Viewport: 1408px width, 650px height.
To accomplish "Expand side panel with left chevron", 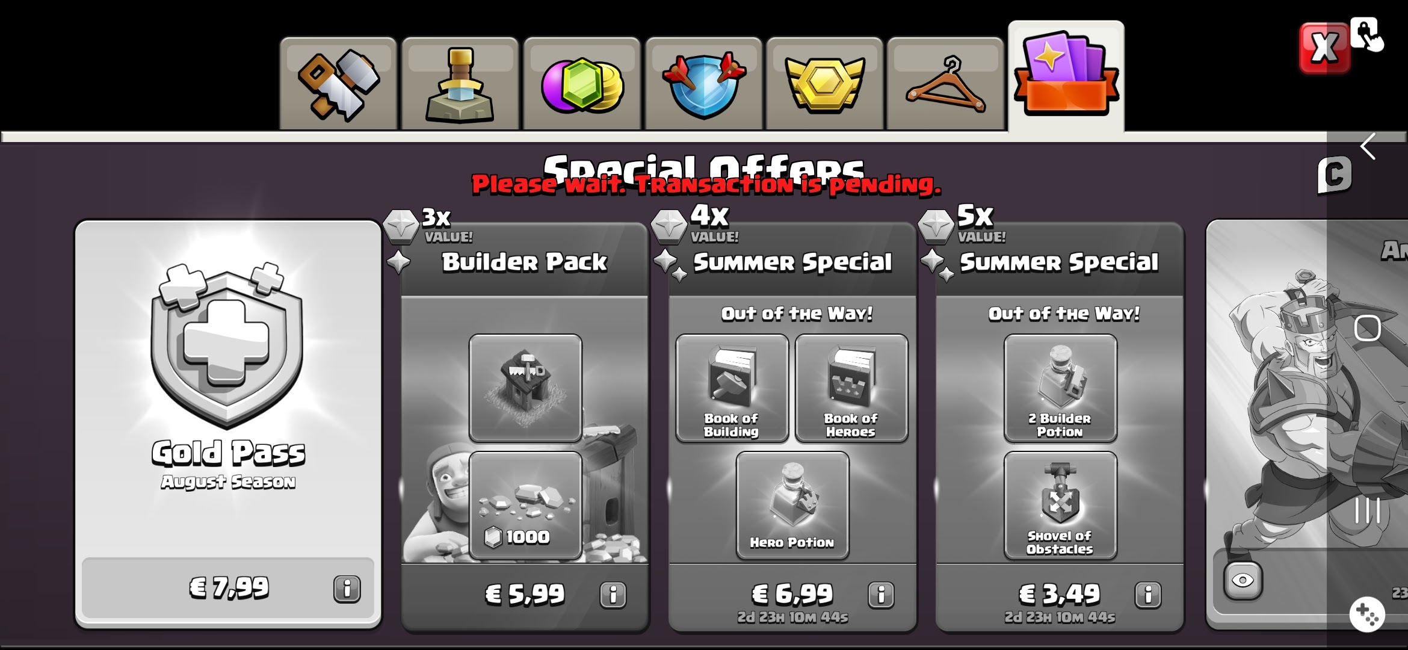I will pos(1368,146).
